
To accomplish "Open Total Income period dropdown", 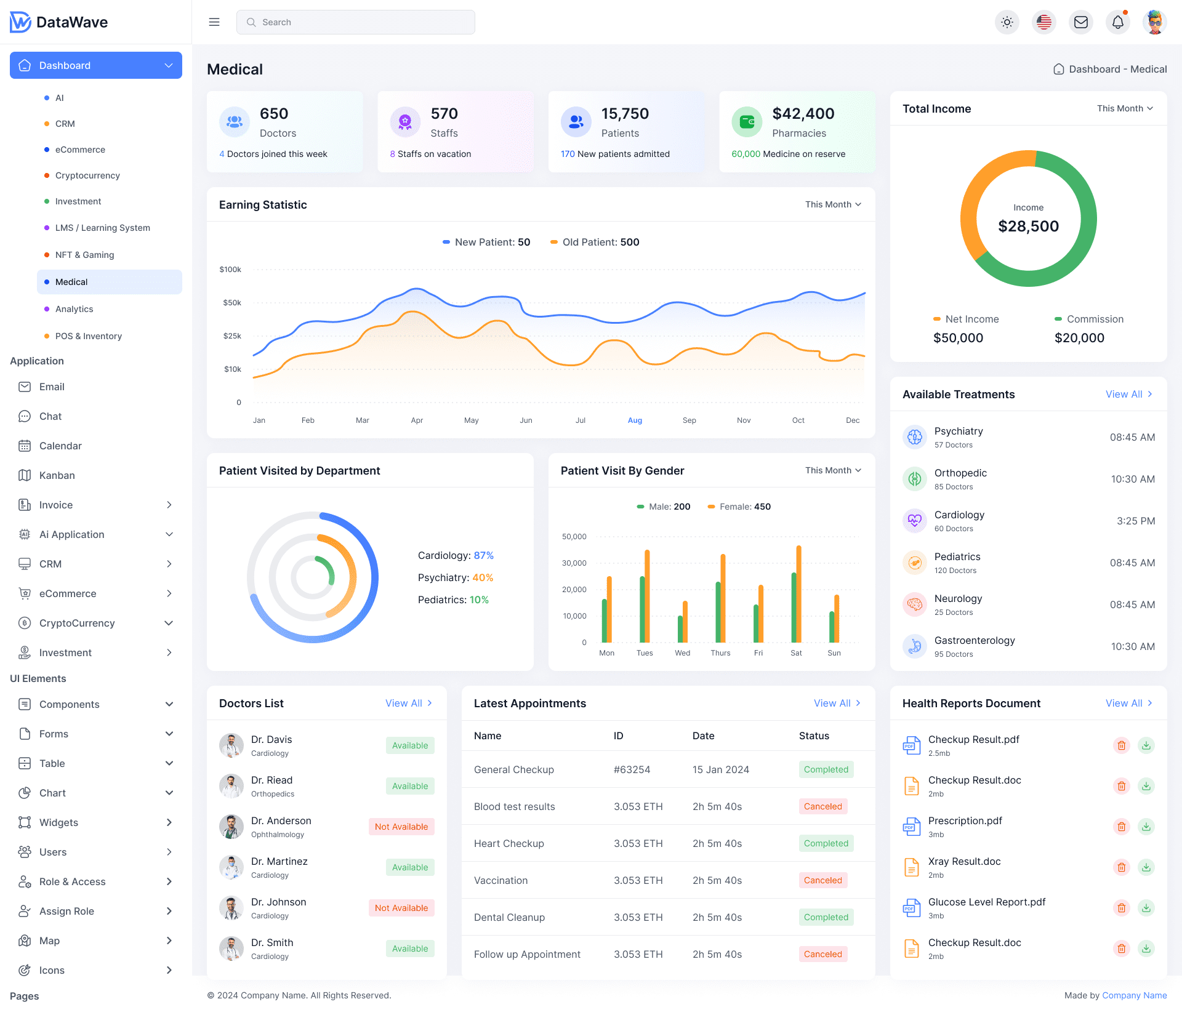I will [x=1125, y=108].
